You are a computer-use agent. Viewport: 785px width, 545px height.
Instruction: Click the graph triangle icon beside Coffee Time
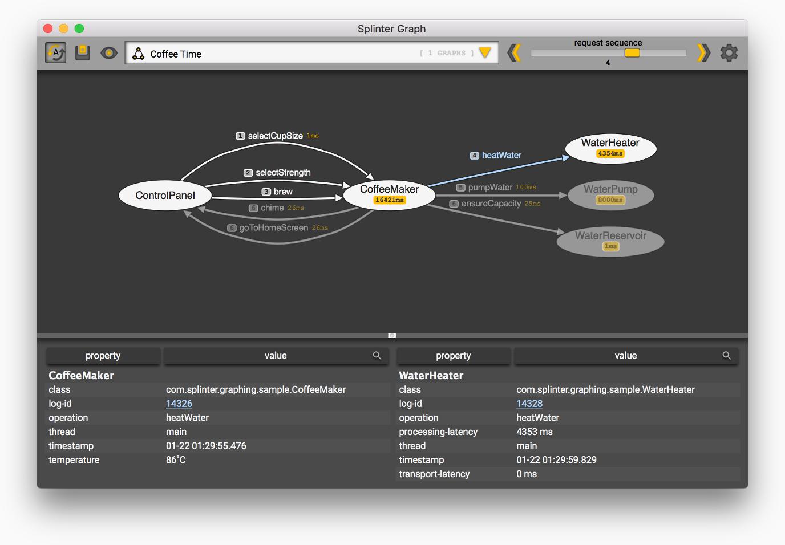138,54
